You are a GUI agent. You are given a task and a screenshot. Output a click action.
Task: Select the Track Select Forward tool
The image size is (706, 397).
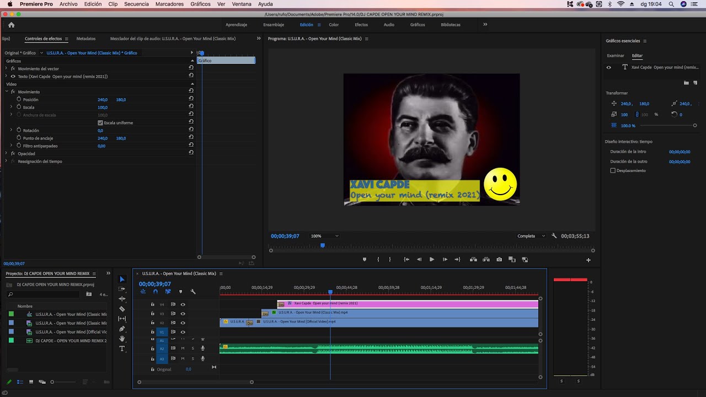(122, 289)
